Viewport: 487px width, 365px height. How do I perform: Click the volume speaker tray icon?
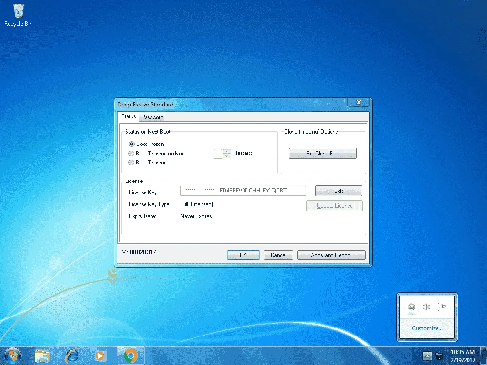point(427,307)
